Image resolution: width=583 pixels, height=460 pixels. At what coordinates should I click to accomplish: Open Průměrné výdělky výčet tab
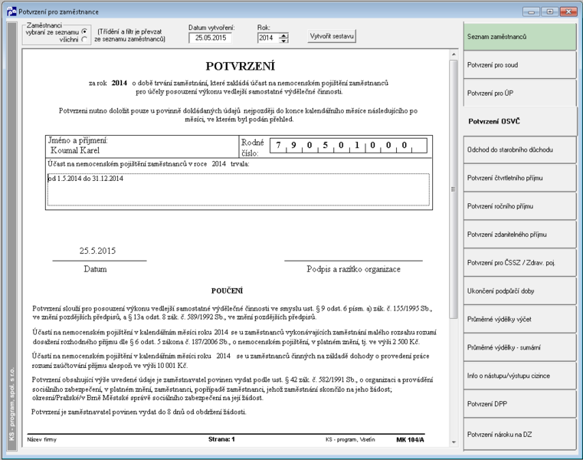[x=519, y=320]
